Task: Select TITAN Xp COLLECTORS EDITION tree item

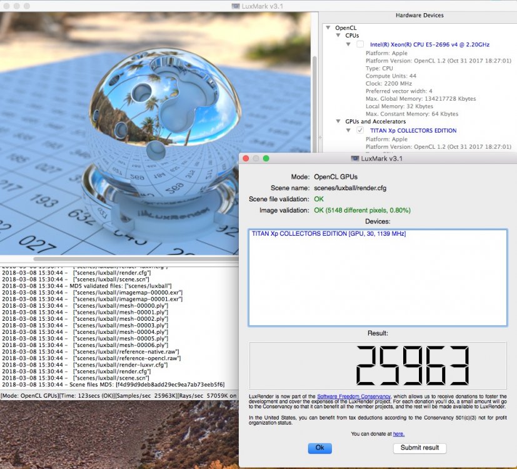Action: click(x=413, y=131)
